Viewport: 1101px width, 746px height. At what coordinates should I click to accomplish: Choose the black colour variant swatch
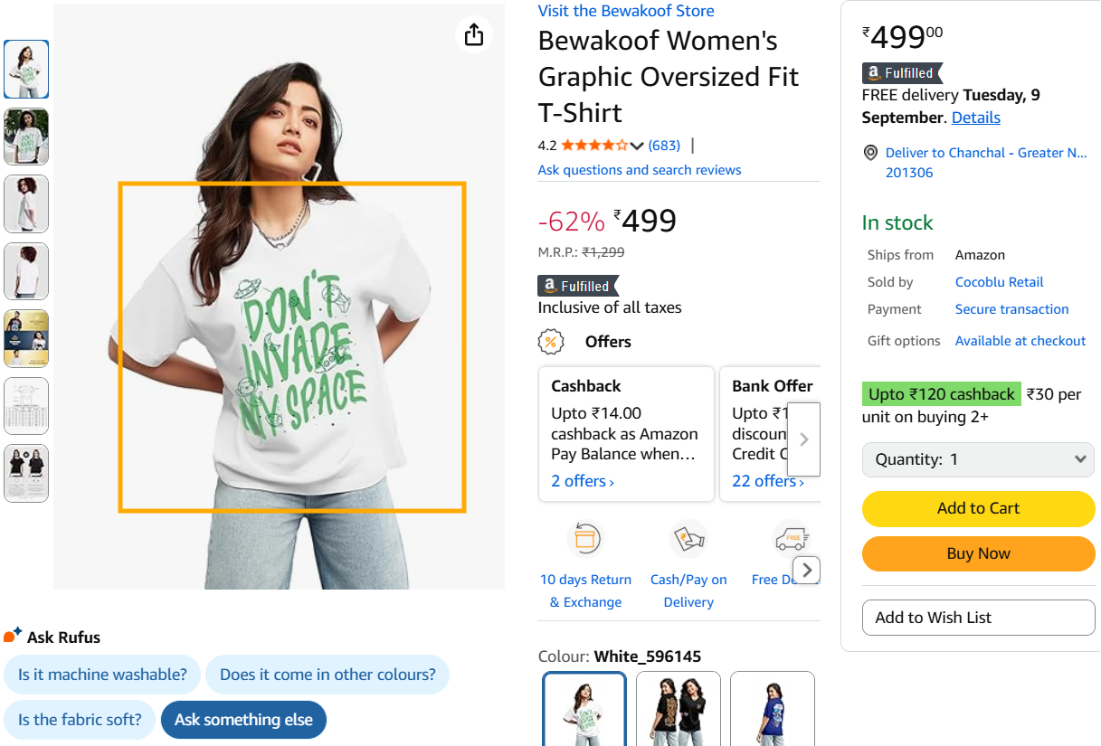point(679,709)
